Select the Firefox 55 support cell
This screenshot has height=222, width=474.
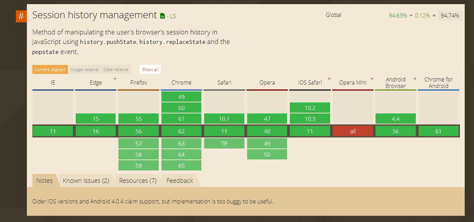pos(139,119)
